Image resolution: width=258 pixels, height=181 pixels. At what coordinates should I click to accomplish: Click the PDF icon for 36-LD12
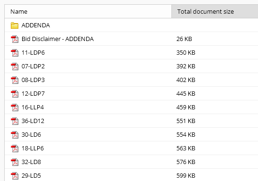point(15,121)
